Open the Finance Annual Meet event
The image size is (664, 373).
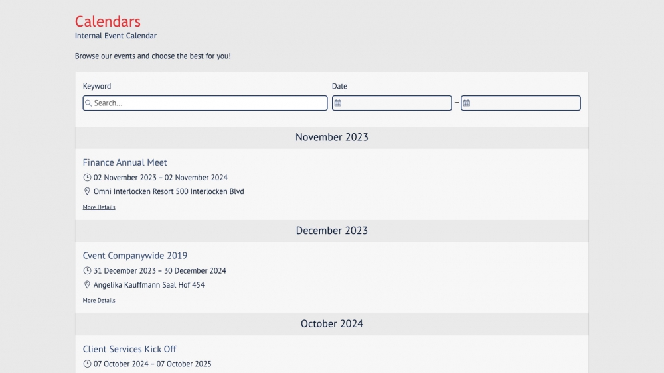pyautogui.click(x=125, y=162)
